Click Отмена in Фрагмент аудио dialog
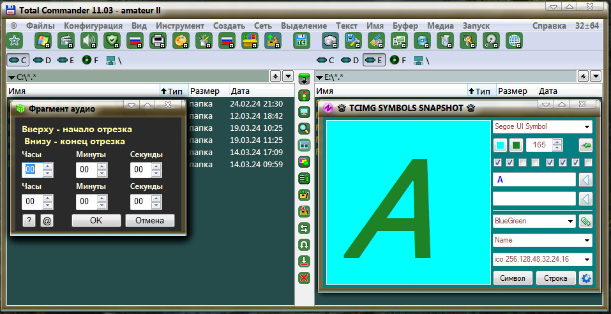Viewport: 611px width, 314px height. coord(149,220)
